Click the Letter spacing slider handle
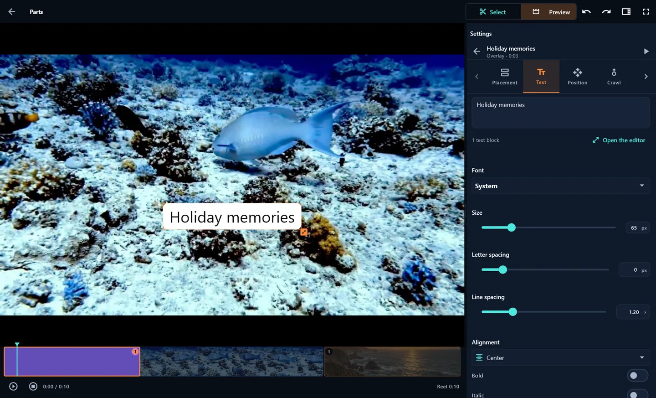The image size is (656, 398). [x=503, y=270]
